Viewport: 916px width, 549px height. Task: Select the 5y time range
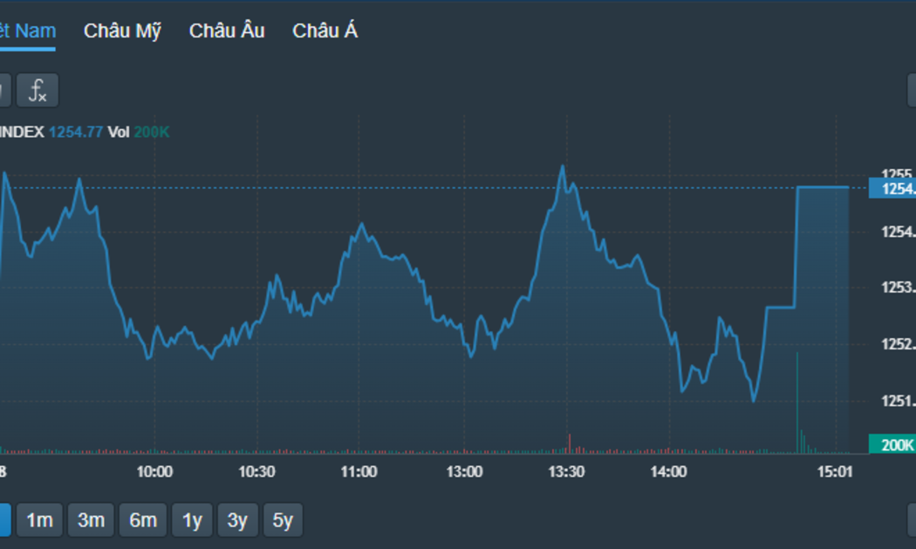283,520
